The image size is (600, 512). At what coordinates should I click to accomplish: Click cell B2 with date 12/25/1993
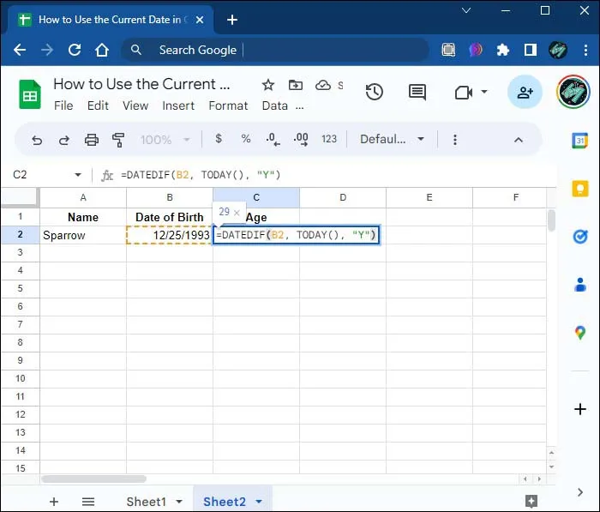coord(170,235)
